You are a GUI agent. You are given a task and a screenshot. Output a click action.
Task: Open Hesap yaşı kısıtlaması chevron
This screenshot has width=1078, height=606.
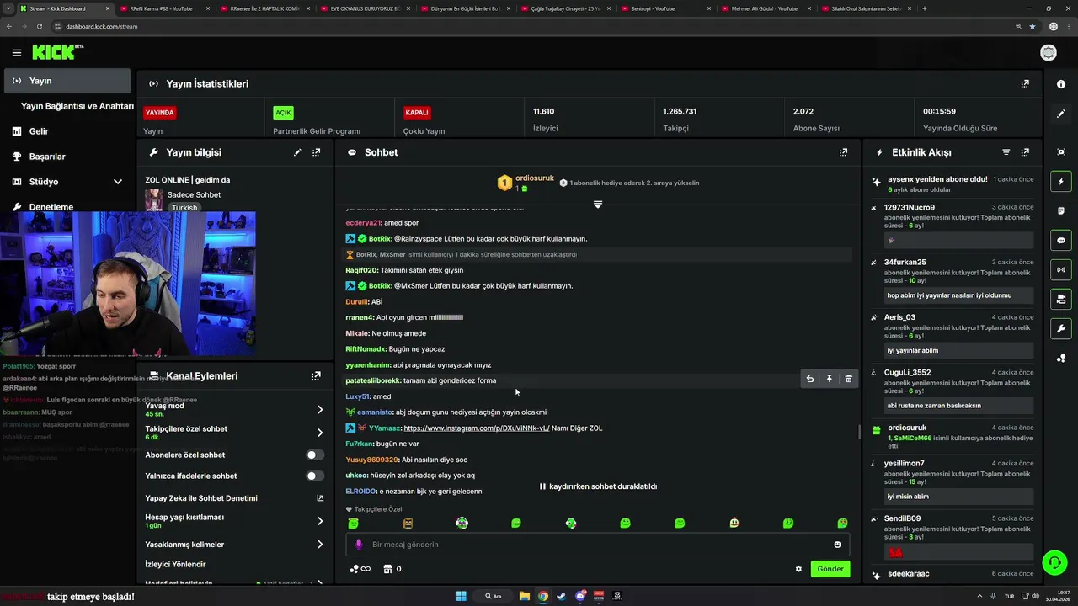point(320,521)
